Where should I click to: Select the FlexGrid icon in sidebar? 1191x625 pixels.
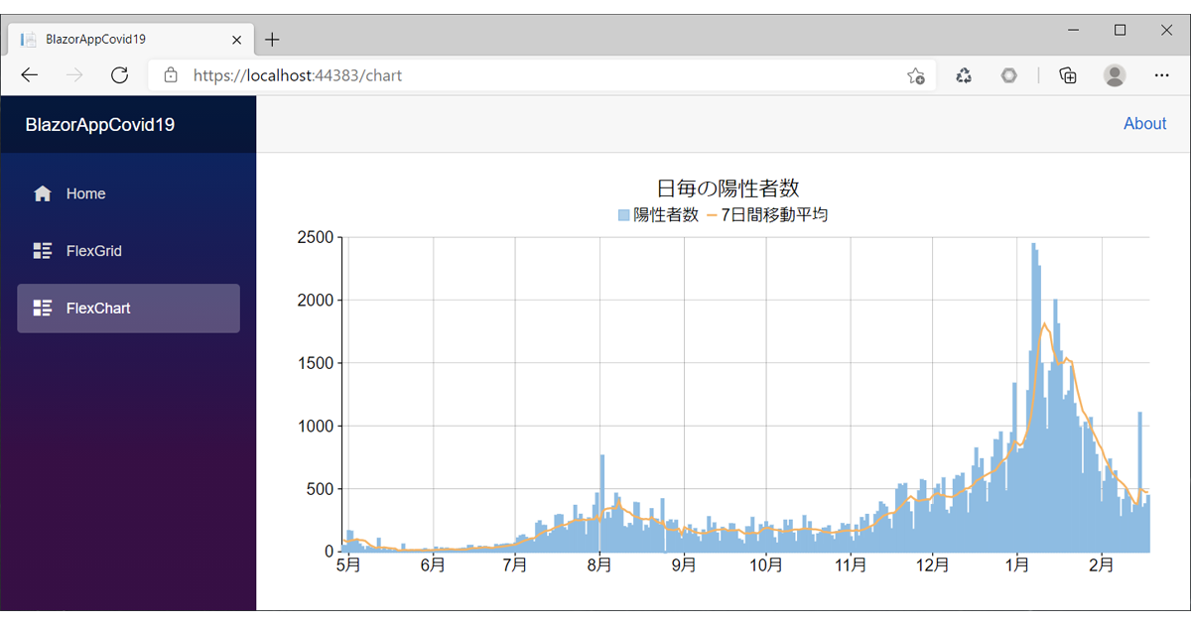(x=41, y=250)
